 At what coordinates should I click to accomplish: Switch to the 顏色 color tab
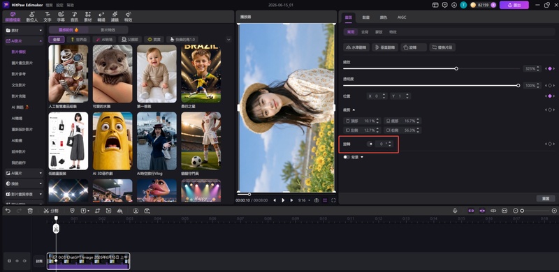click(x=383, y=17)
